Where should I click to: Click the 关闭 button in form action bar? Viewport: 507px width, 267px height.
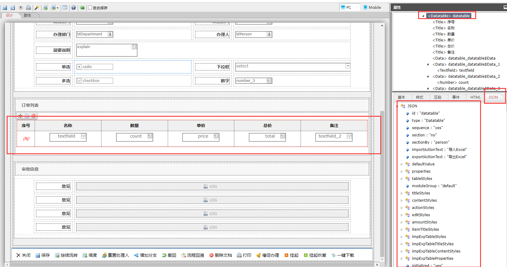(23, 255)
